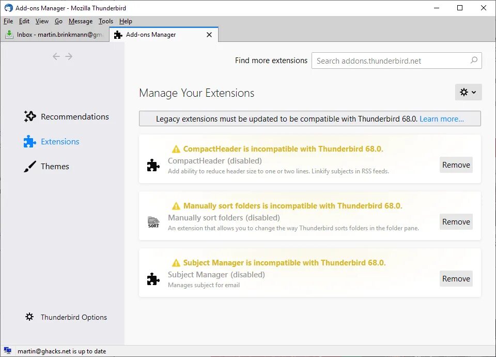
Task: Click the Themes brush icon
Action: [30, 166]
